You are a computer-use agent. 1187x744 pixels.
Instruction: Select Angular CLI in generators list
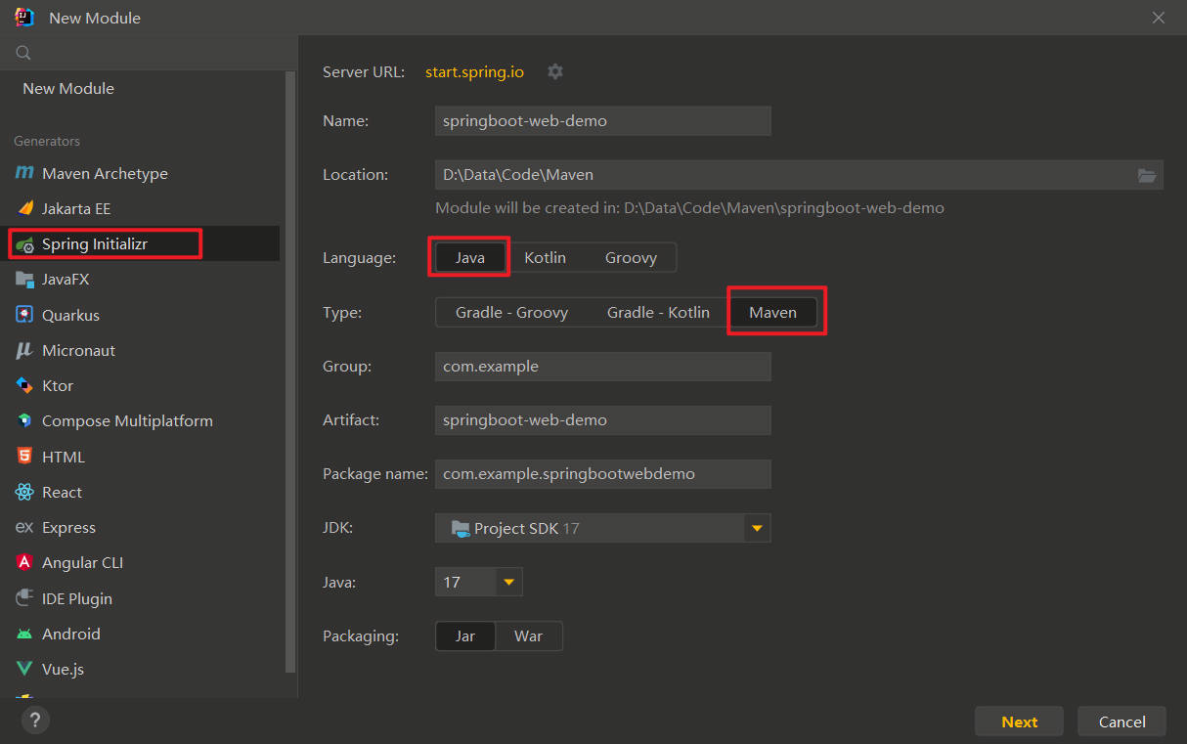click(82, 562)
